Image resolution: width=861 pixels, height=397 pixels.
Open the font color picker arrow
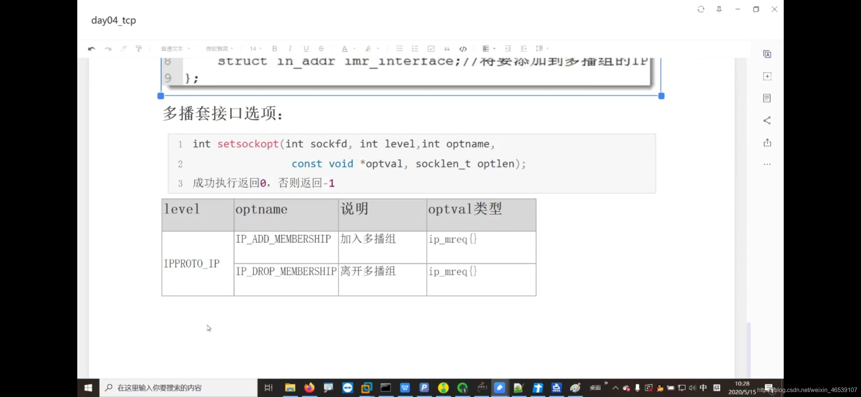(x=354, y=49)
